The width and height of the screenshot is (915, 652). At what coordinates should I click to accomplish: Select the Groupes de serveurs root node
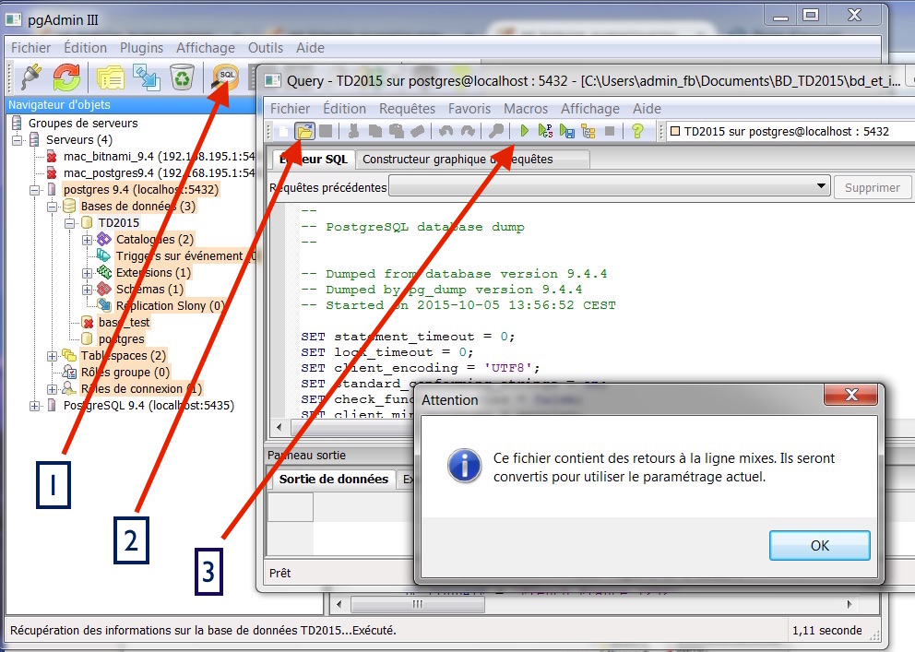[83, 123]
